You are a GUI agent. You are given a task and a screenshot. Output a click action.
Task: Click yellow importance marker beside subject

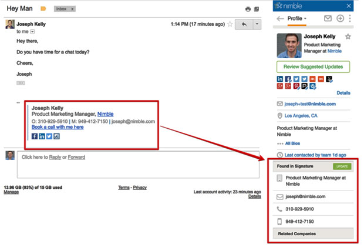point(43,9)
